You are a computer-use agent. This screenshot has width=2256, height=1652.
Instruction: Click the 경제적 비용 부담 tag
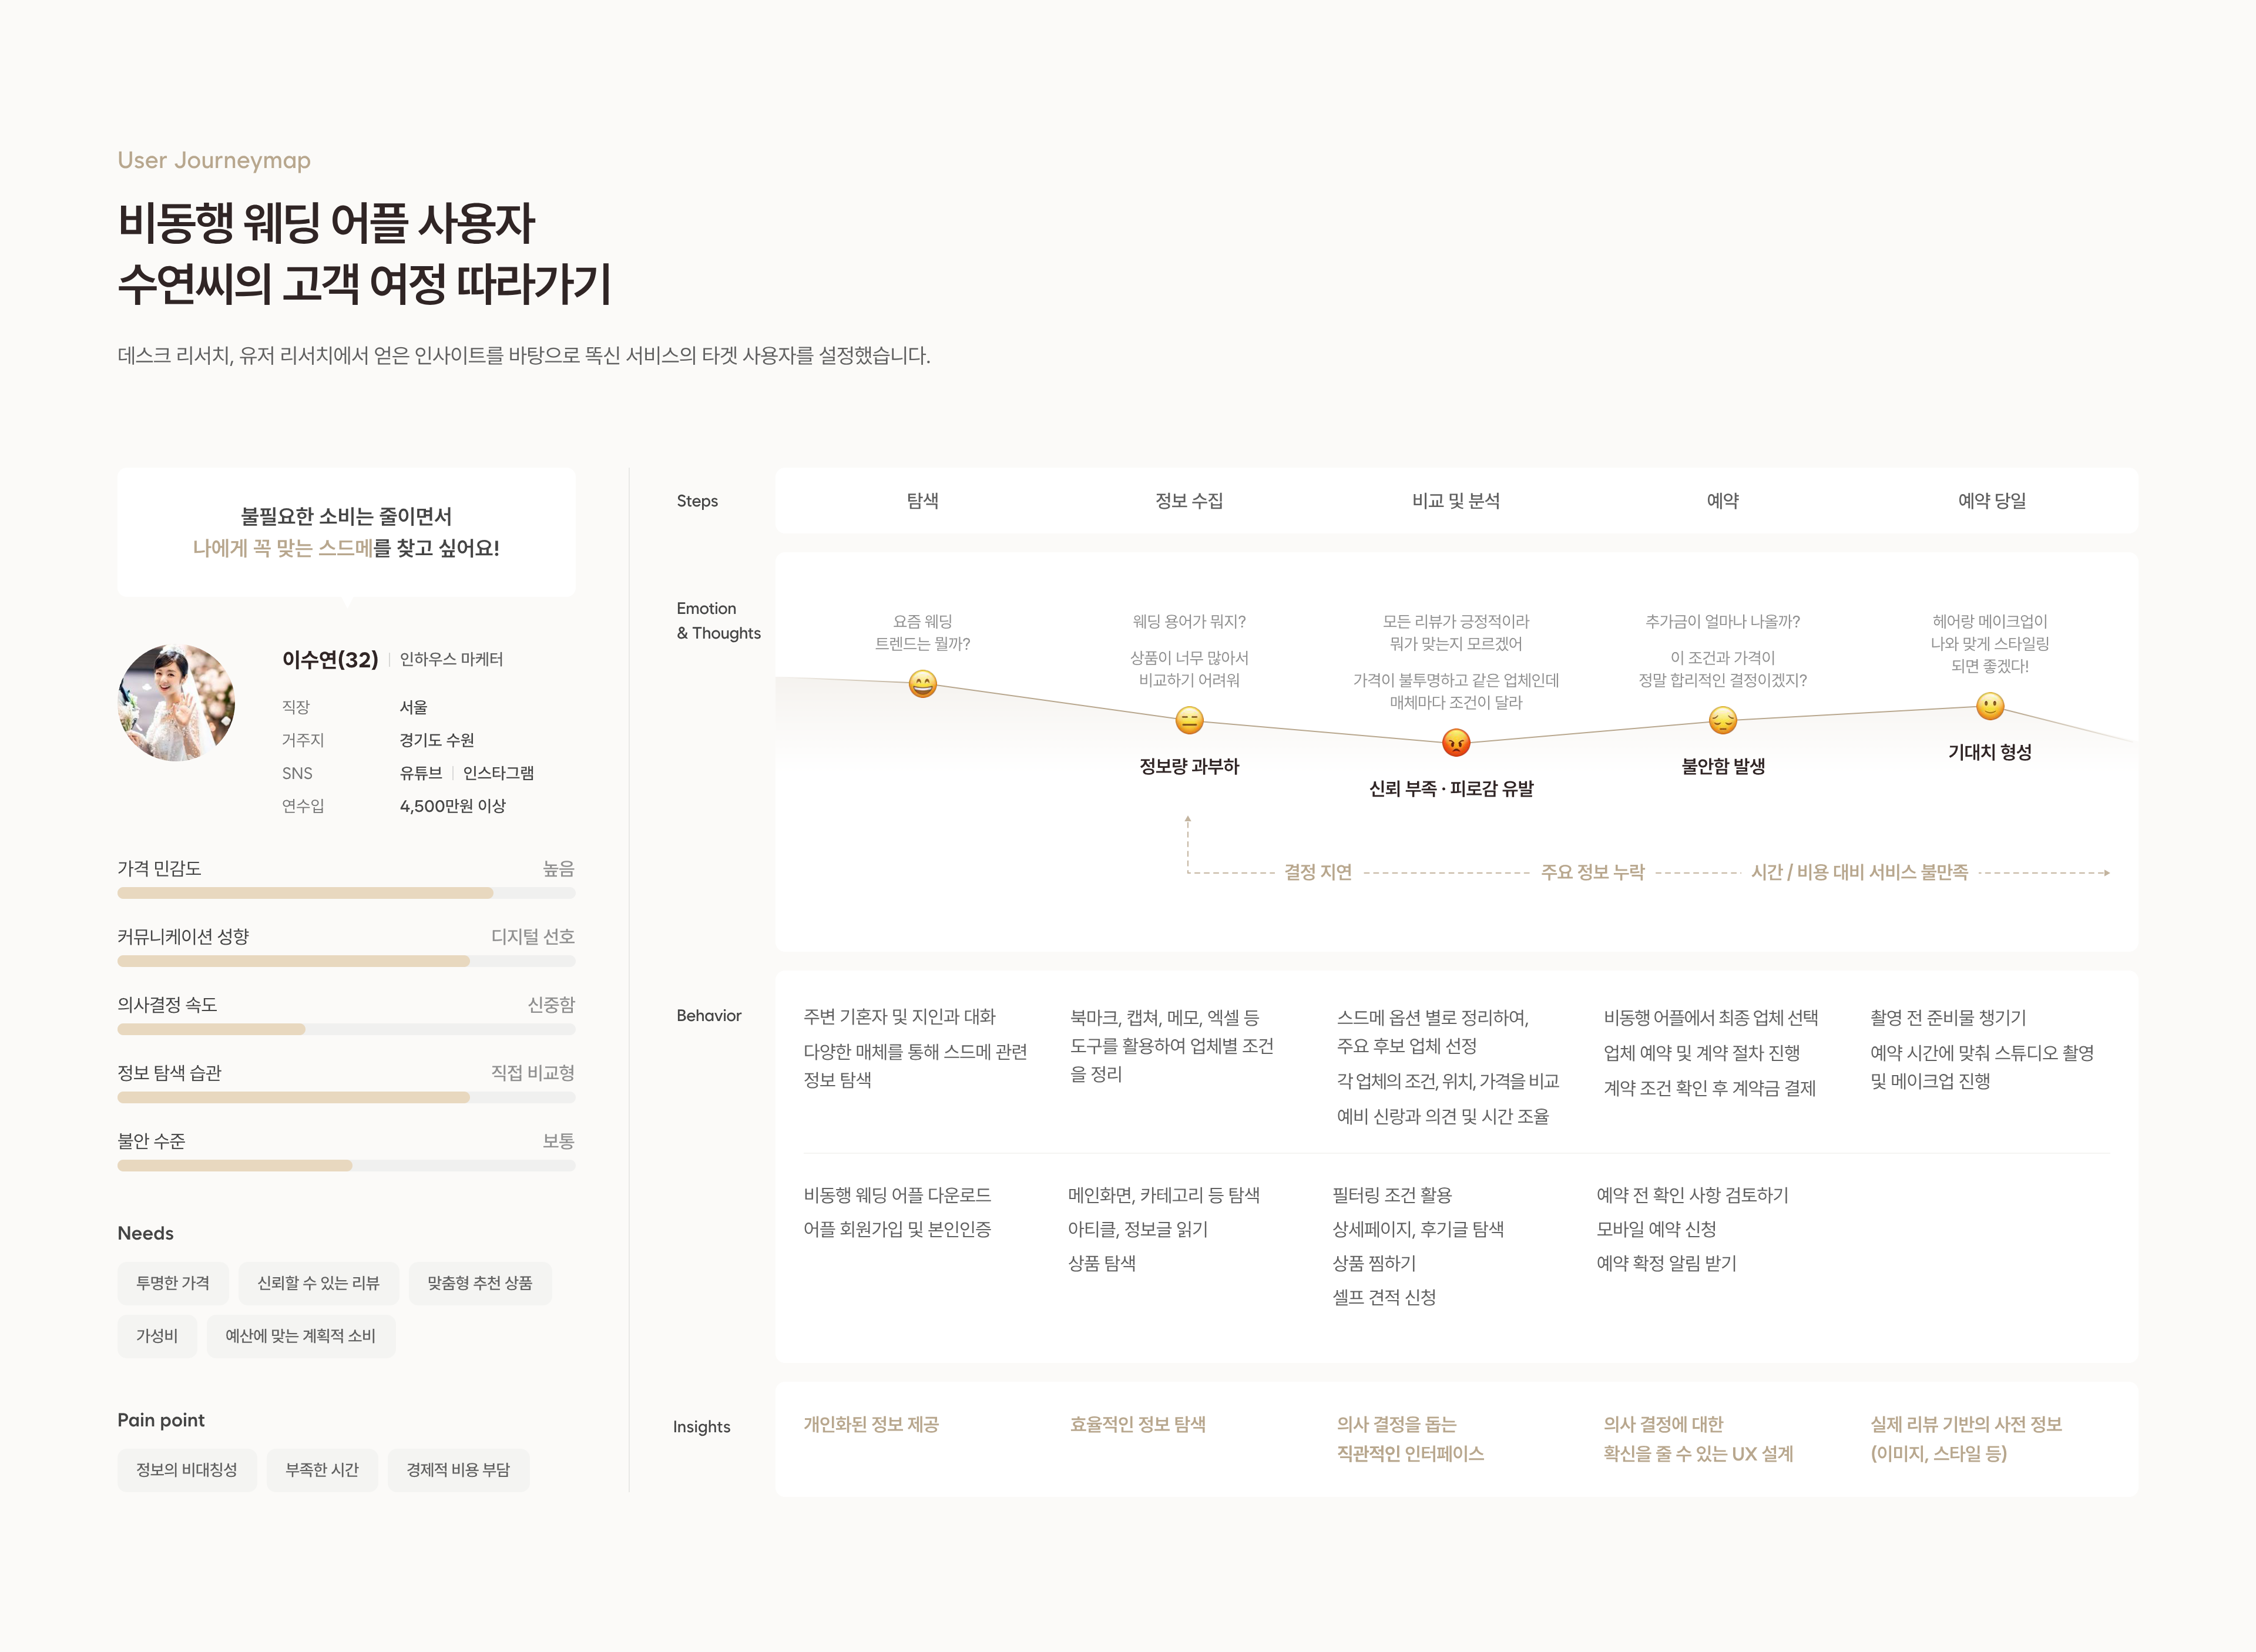[458, 1470]
